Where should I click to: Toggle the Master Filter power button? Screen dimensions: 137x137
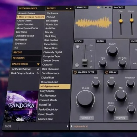pyautogui.click(x=75, y=72)
